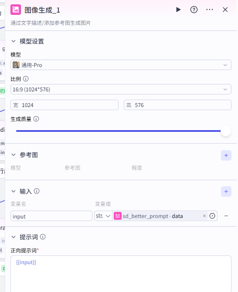
Task: Open the str. variable type dropdown
Action: click(x=103, y=216)
